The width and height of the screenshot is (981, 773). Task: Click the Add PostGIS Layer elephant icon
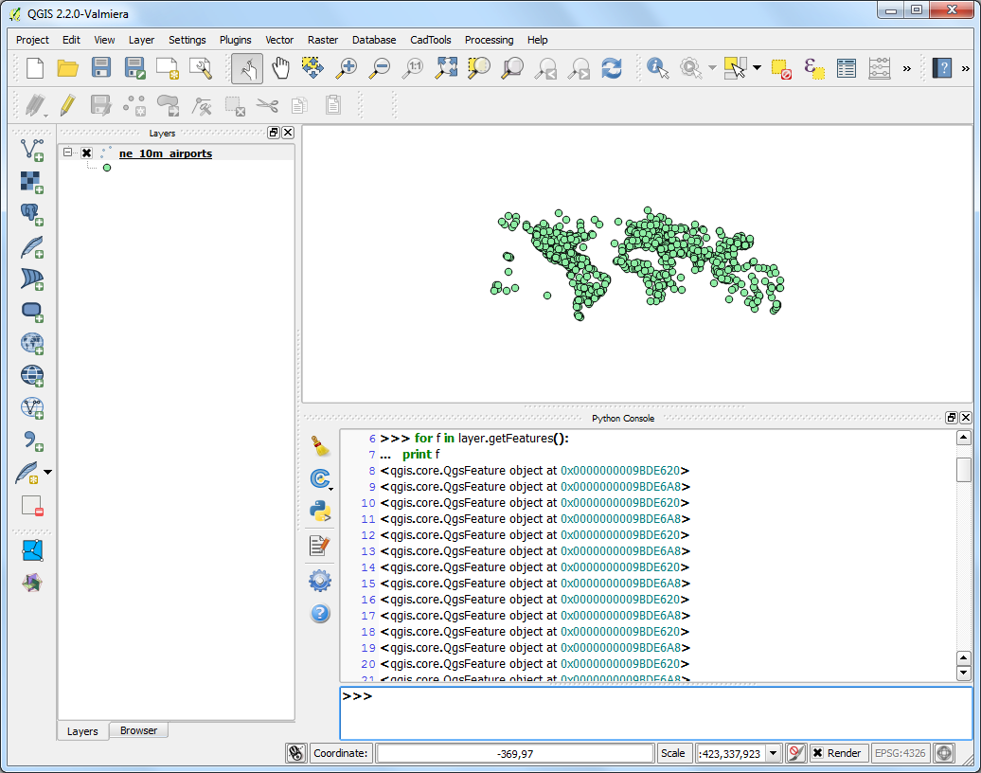click(x=32, y=215)
